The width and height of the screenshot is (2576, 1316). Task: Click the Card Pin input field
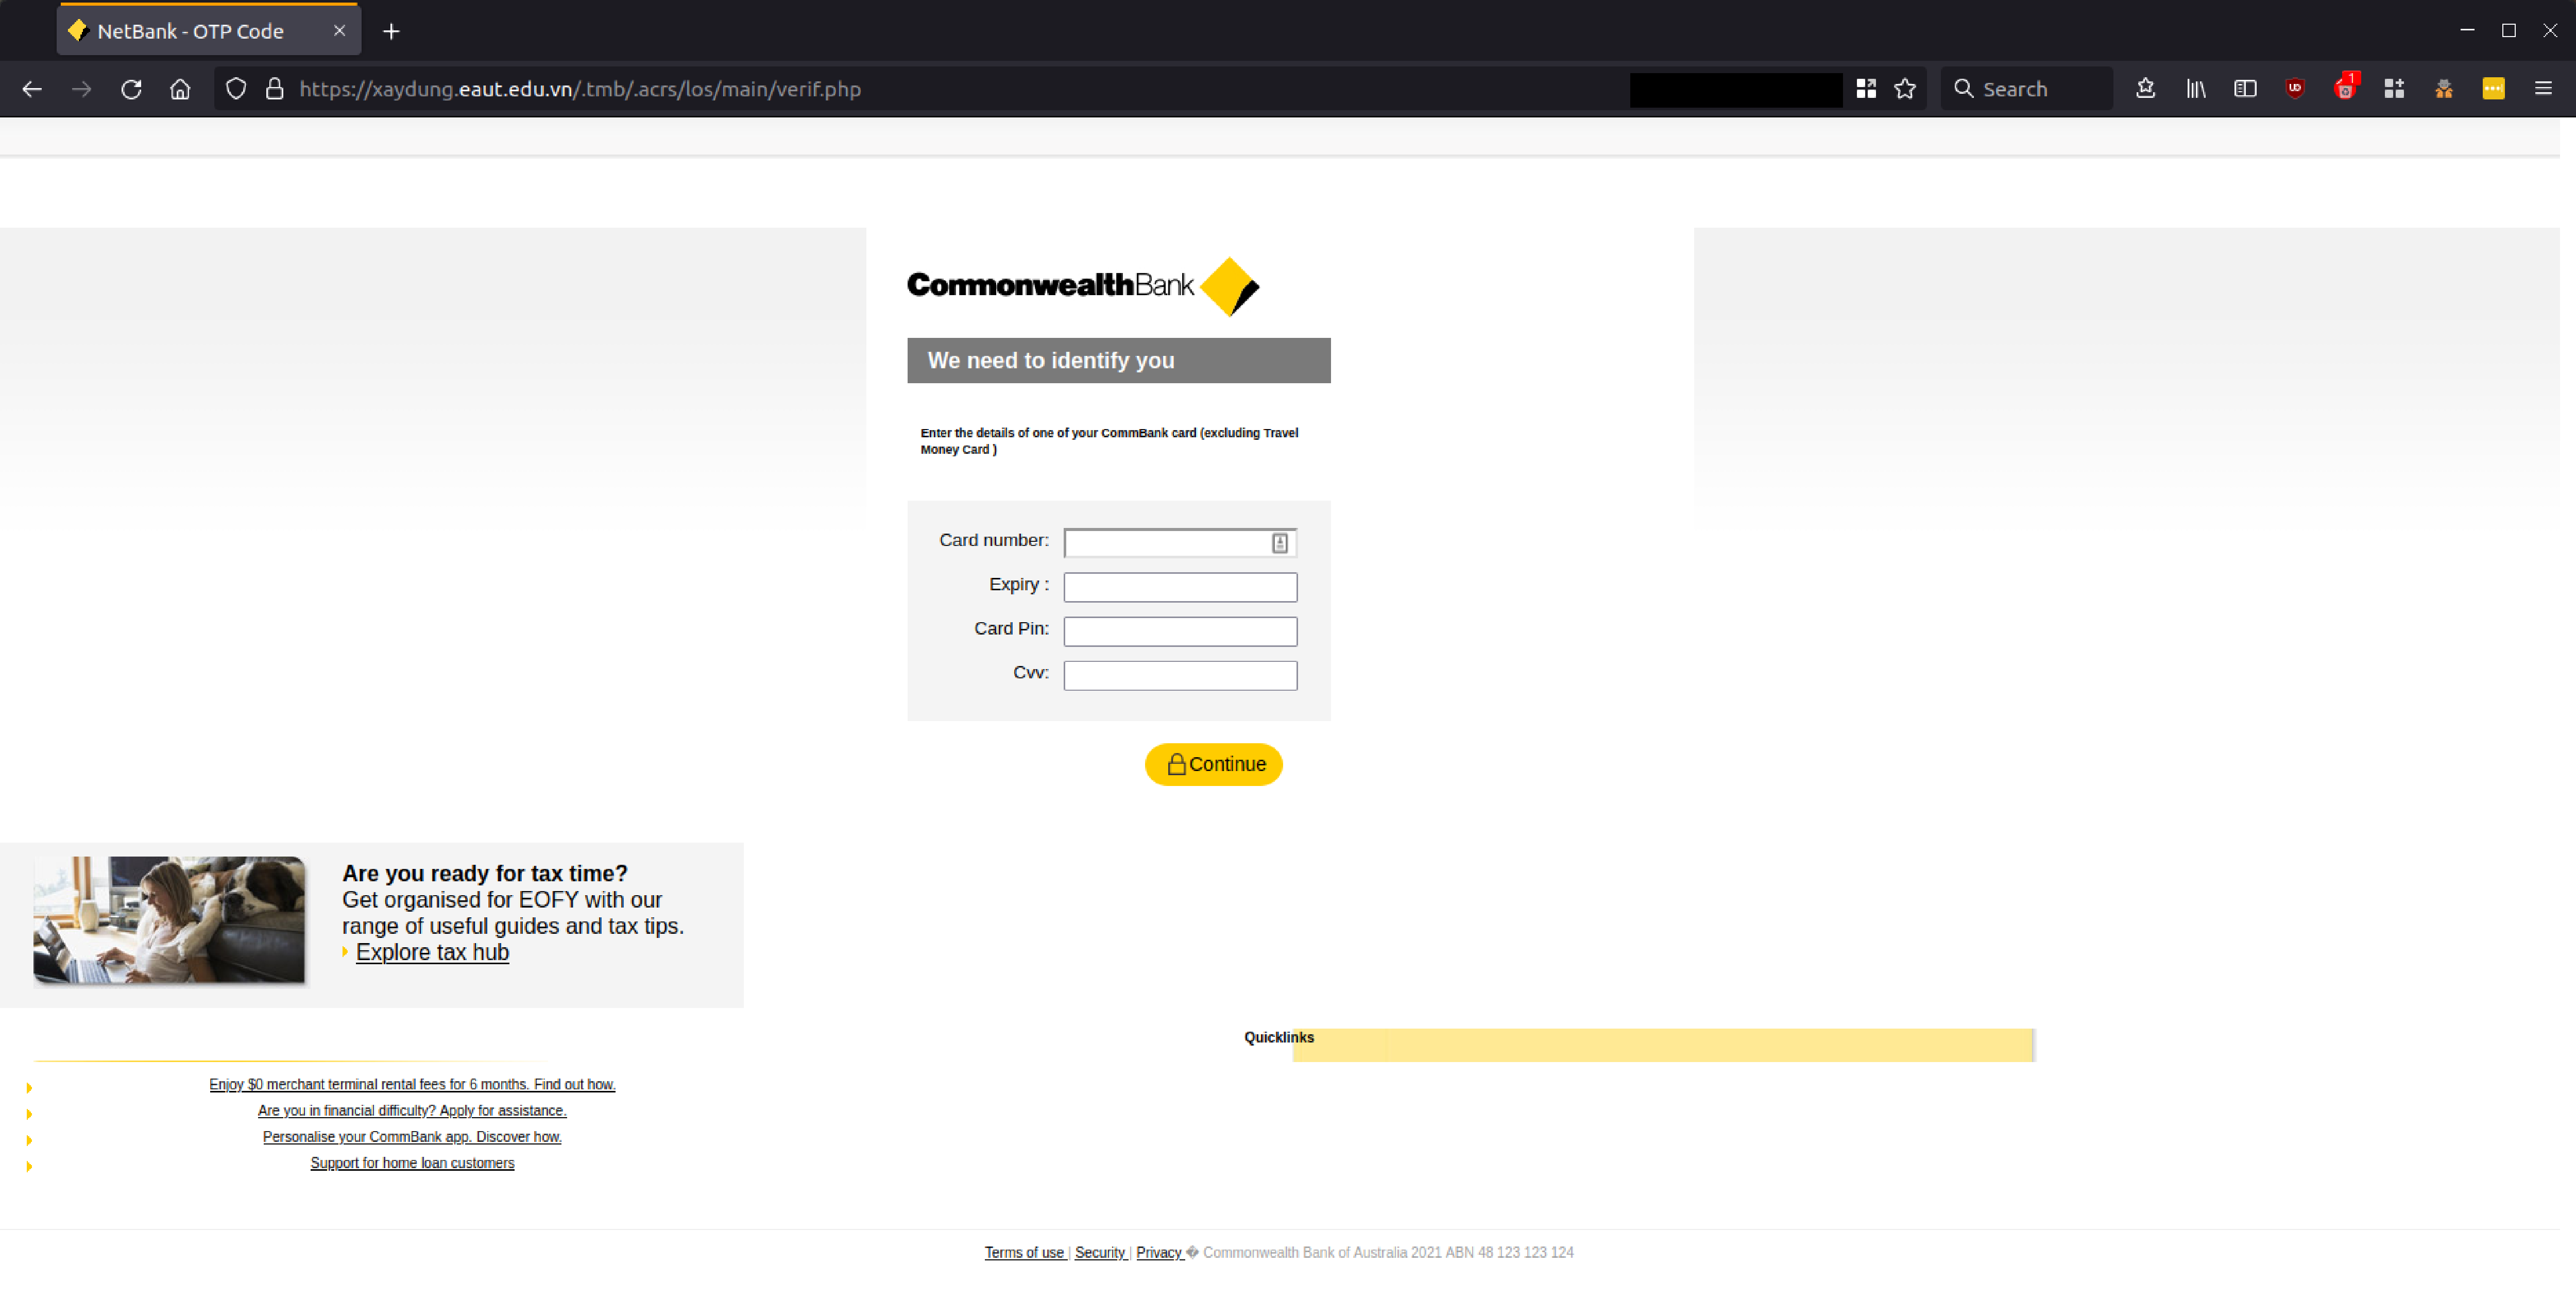point(1180,631)
